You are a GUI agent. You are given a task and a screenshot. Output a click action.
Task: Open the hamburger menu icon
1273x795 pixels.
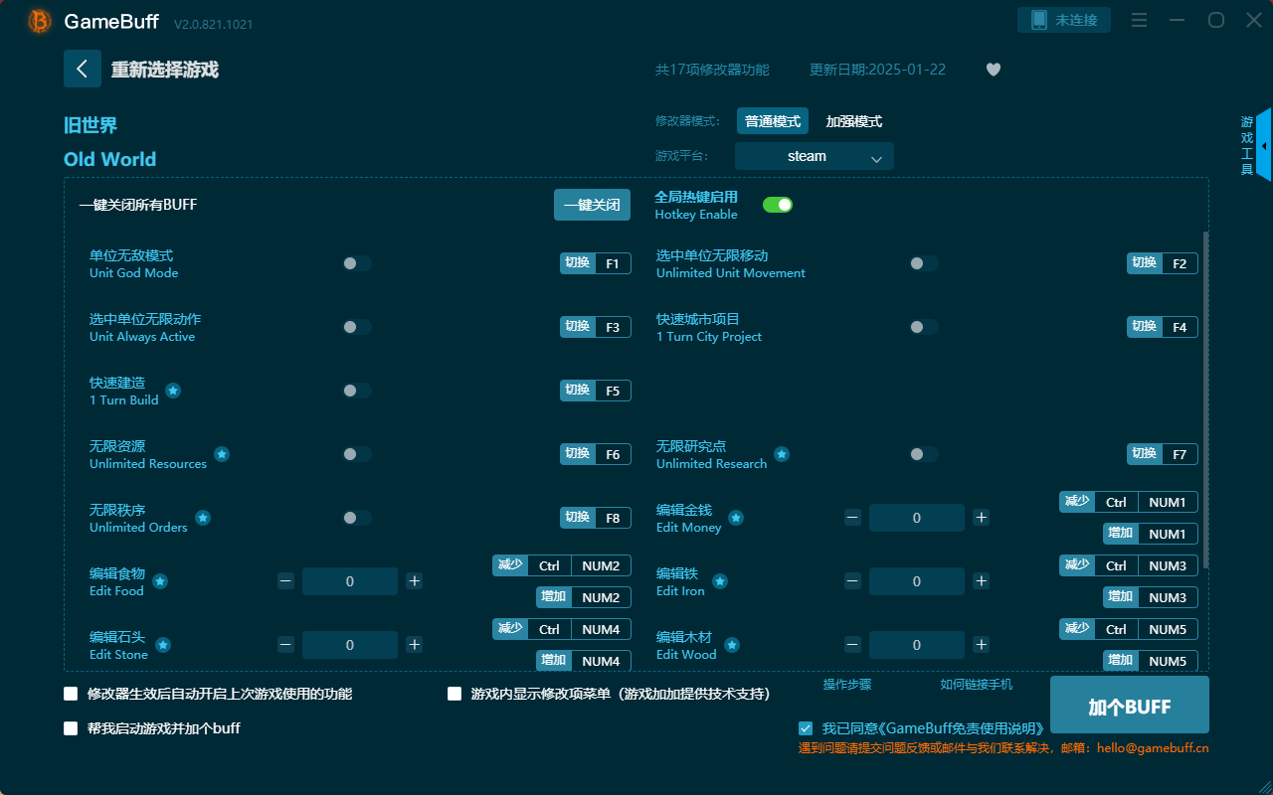(x=1139, y=20)
